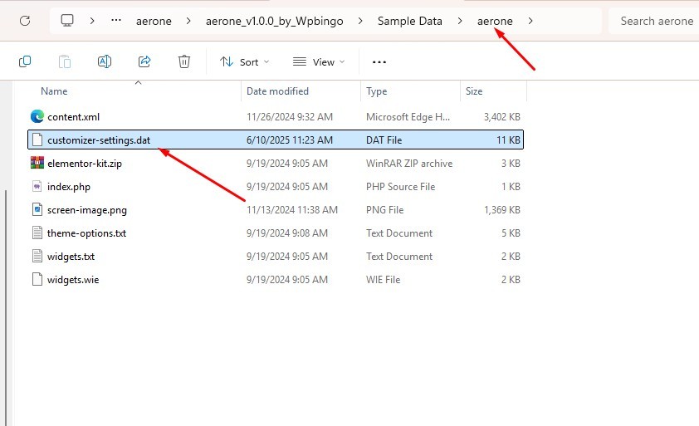Click the Refresh icon in address bar
The image size is (699, 426).
click(25, 21)
